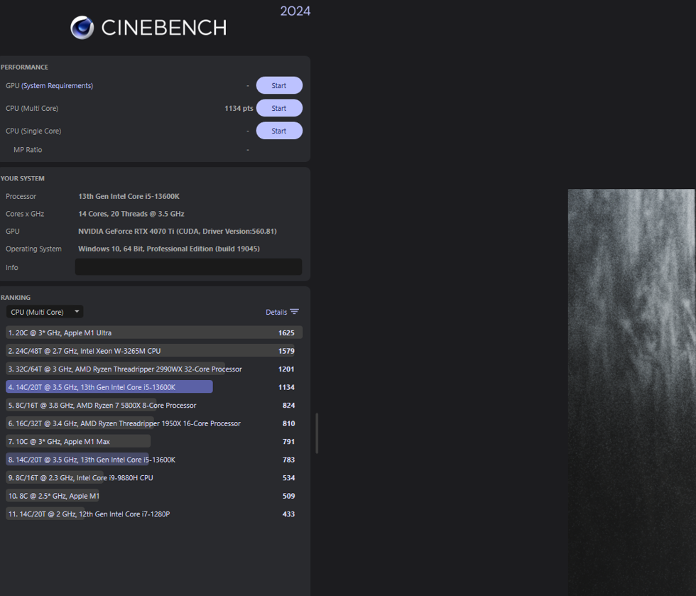Select the 8C Apple M1 ranking entry
Viewport: 696px width, 596px height.
(x=154, y=496)
